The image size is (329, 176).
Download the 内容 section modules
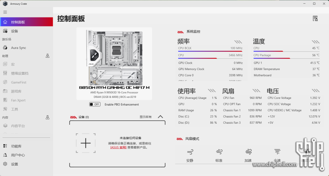(x=47, y=117)
